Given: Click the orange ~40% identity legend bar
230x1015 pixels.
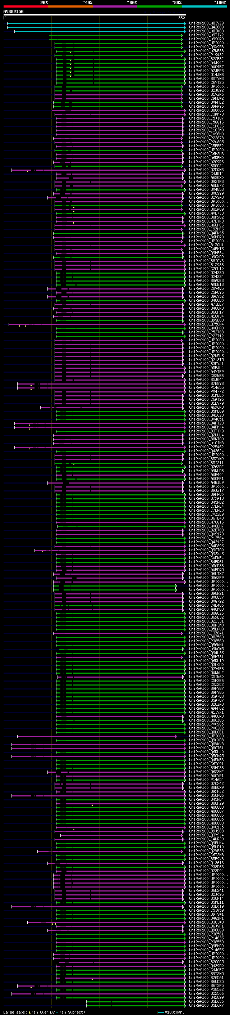Looking at the screenshot, I should (x=70, y=6).
